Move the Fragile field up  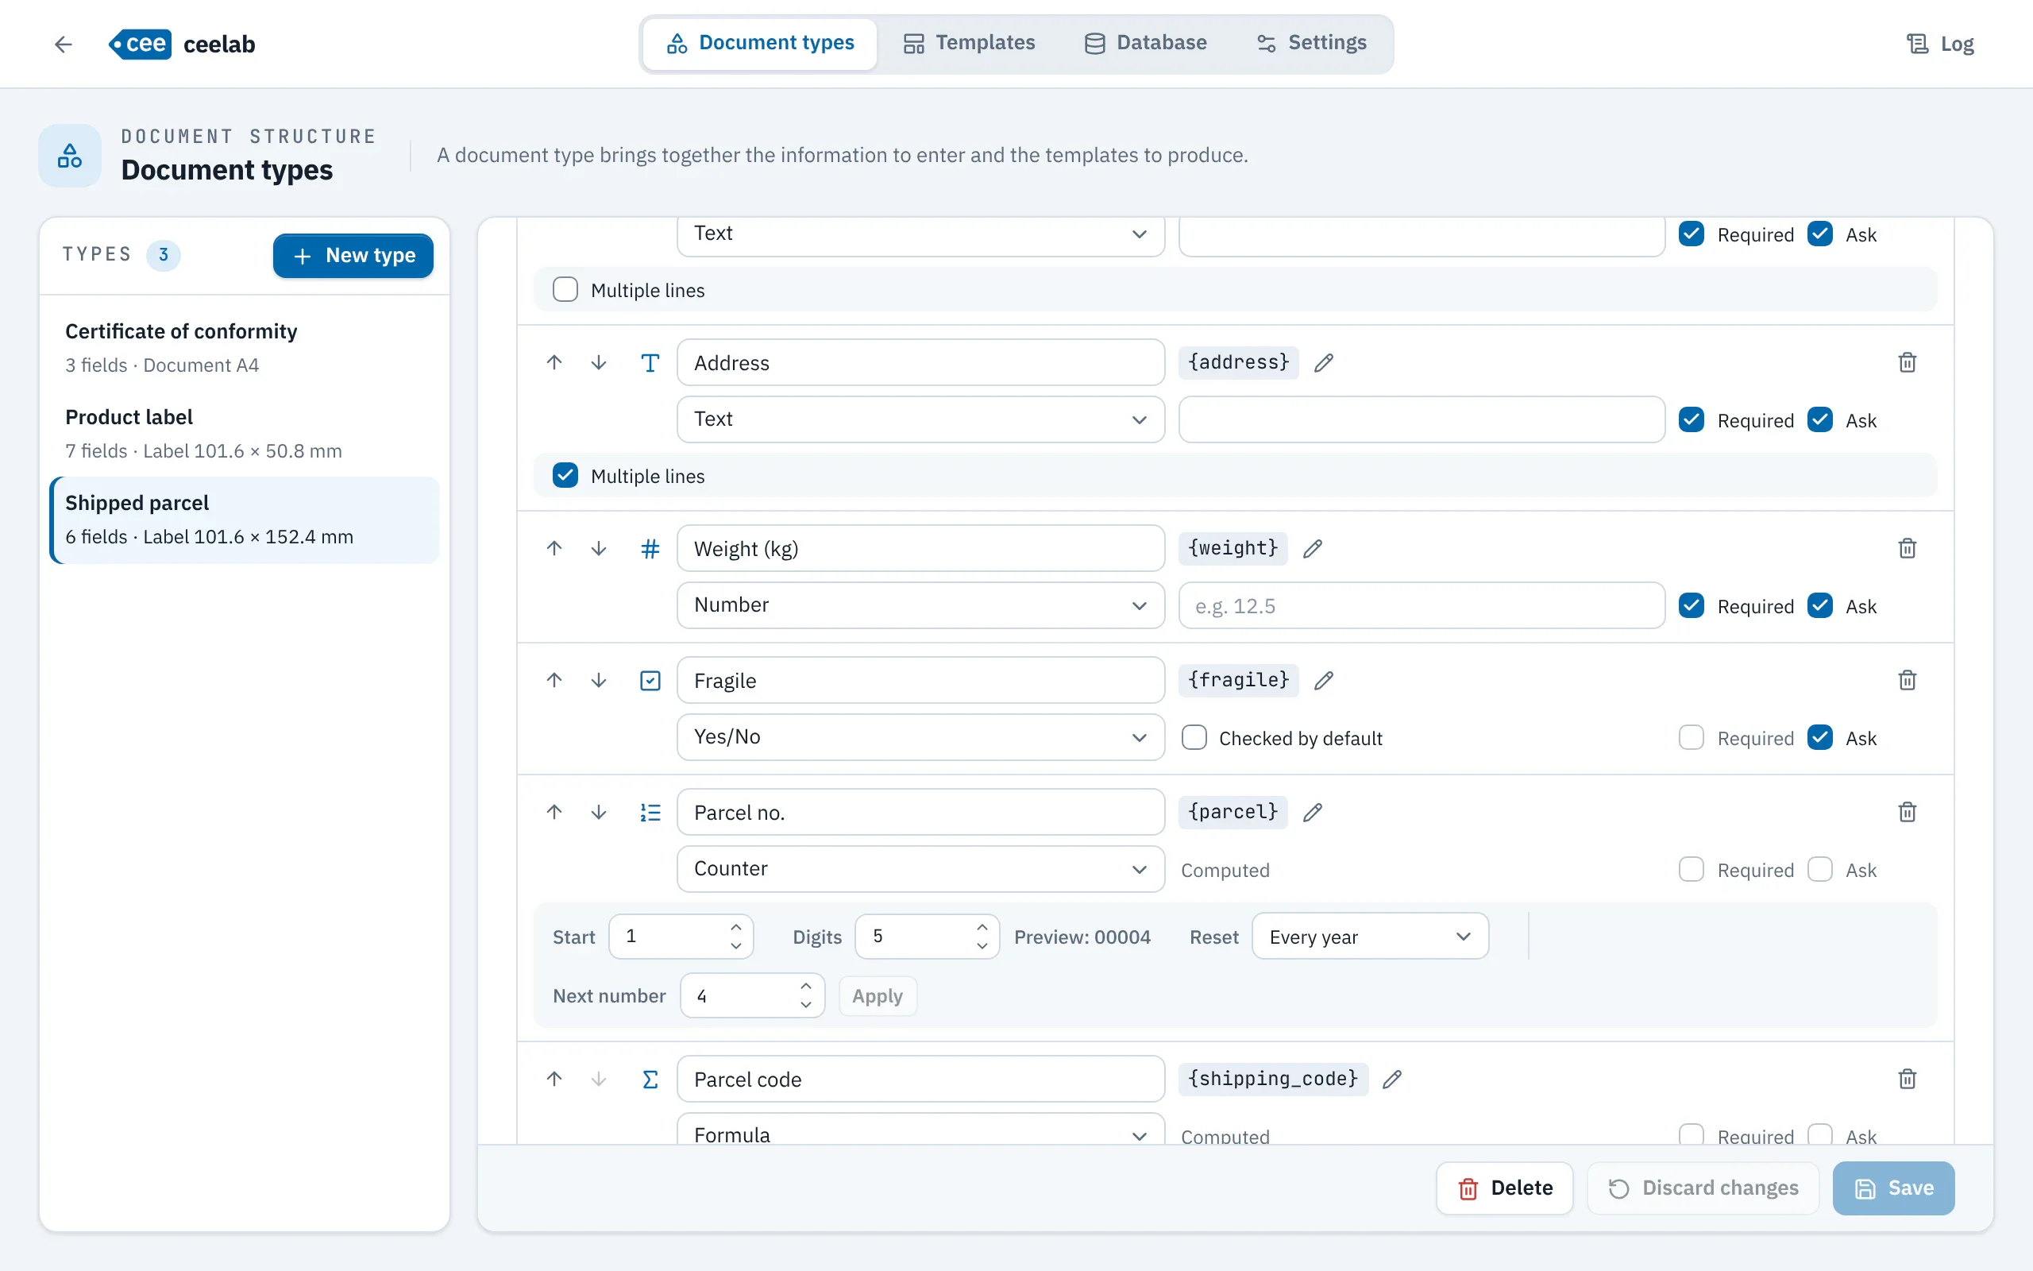tap(554, 680)
